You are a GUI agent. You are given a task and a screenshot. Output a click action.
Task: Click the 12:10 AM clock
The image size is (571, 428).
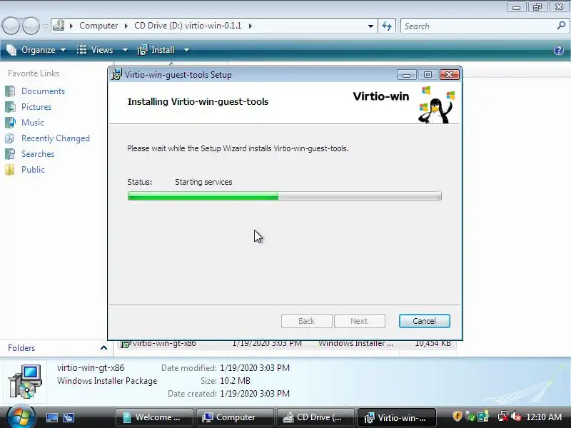point(544,417)
